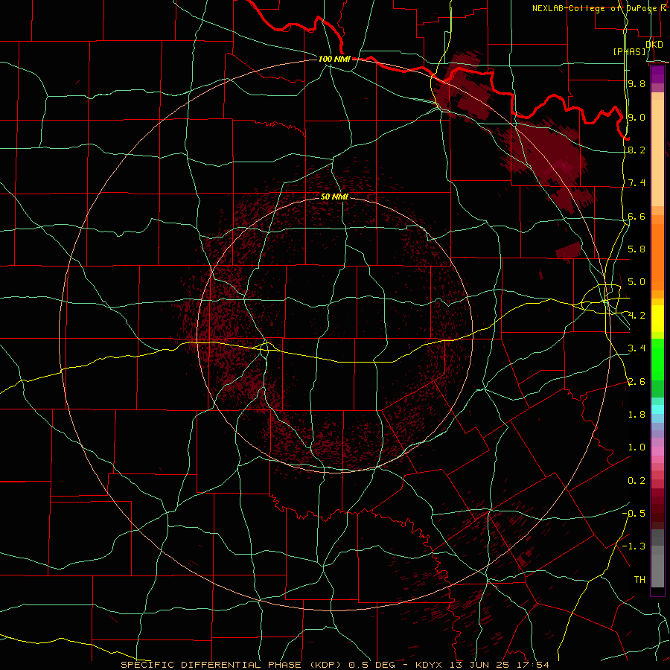Image resolution: width=670 pixels, height=670 pixels.
Task: Click the -1.3 value on the color scale
Action: pos(634,546)
